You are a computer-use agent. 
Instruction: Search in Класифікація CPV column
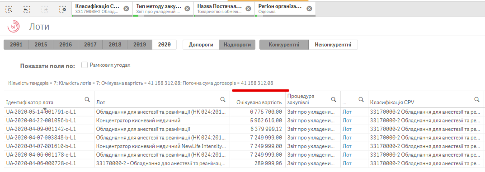[477, 99]
